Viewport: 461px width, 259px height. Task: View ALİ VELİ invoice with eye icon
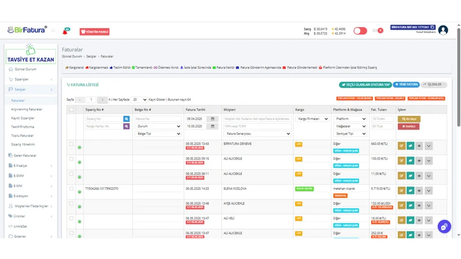(419, 220)
